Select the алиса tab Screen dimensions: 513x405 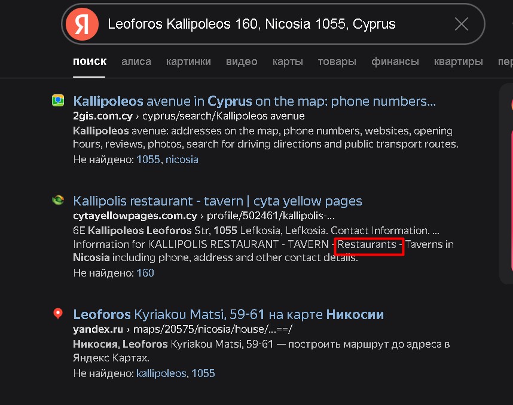pos(136,61)
